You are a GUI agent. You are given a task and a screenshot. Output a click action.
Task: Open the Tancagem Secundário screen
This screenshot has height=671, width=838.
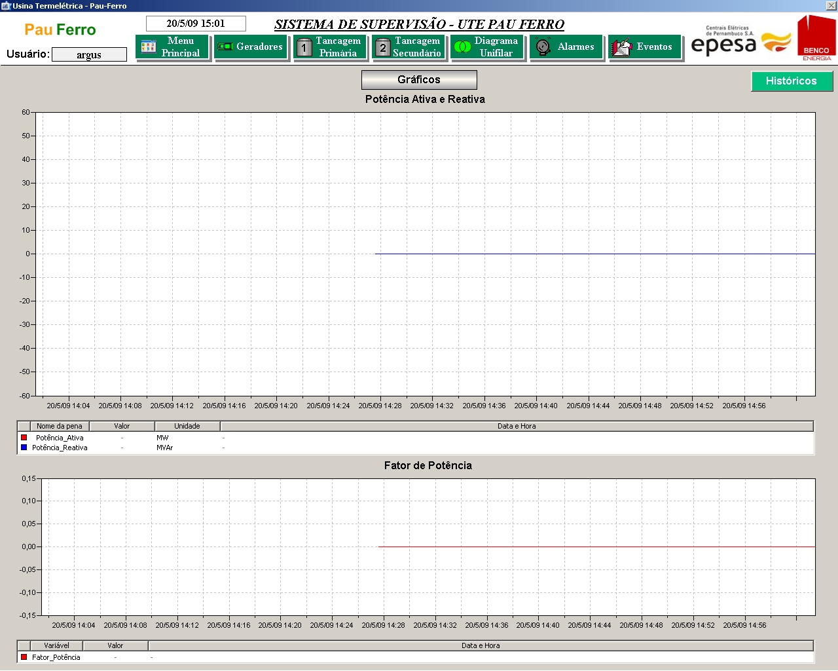[x=409, y=47]
